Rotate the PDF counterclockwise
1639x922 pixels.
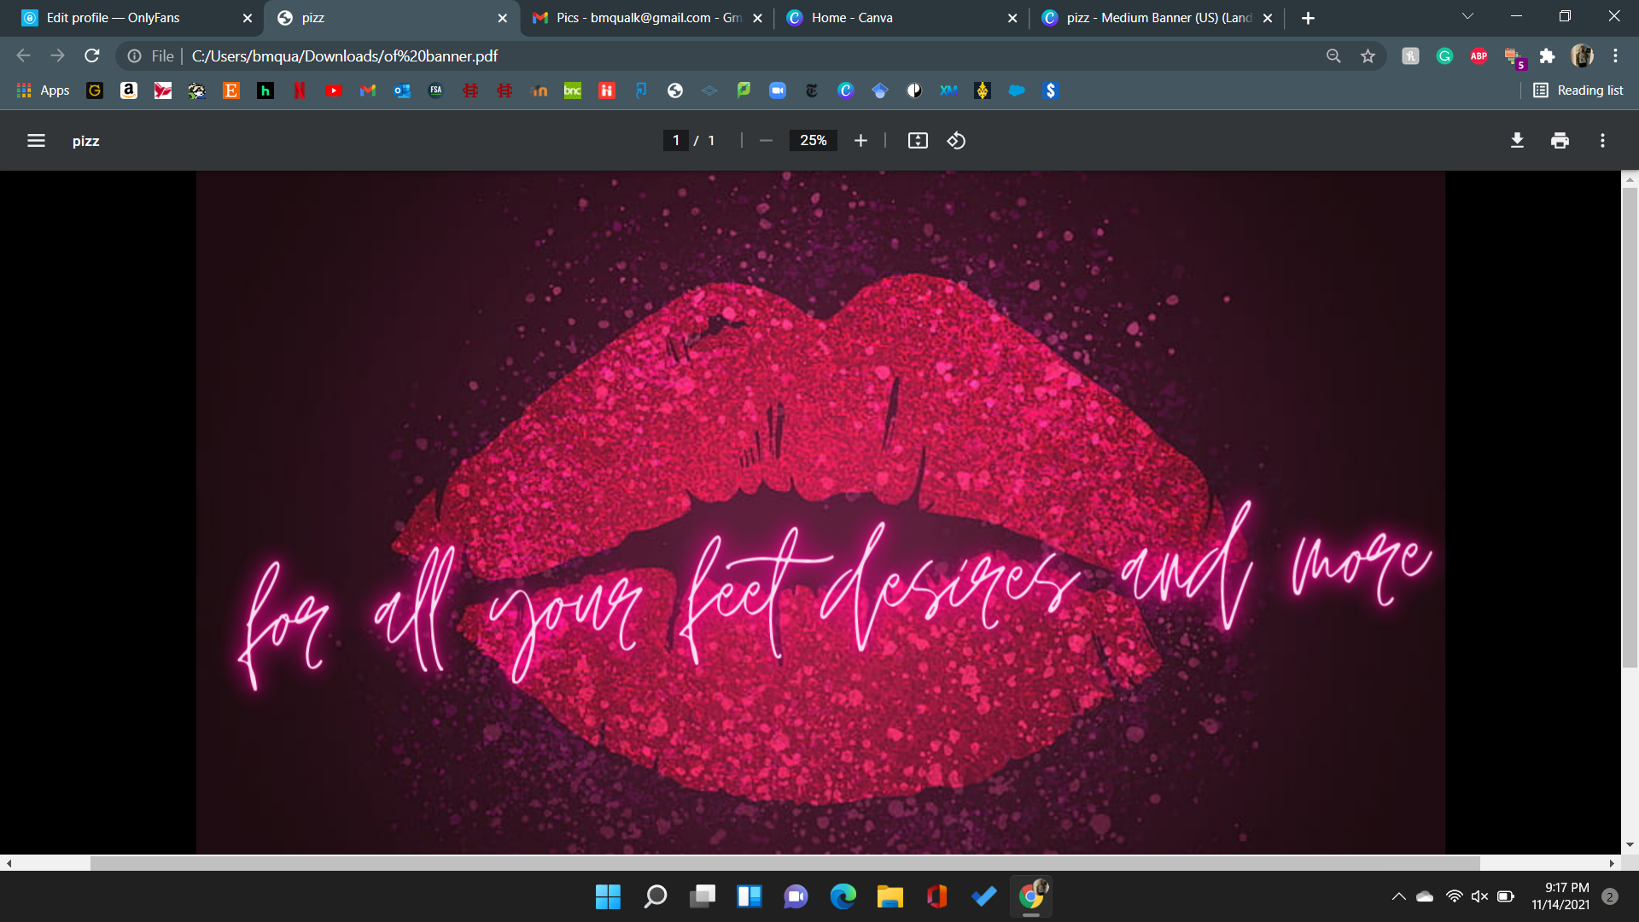956,140
